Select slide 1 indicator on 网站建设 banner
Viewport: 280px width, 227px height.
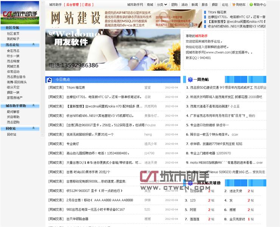(191, 25)
